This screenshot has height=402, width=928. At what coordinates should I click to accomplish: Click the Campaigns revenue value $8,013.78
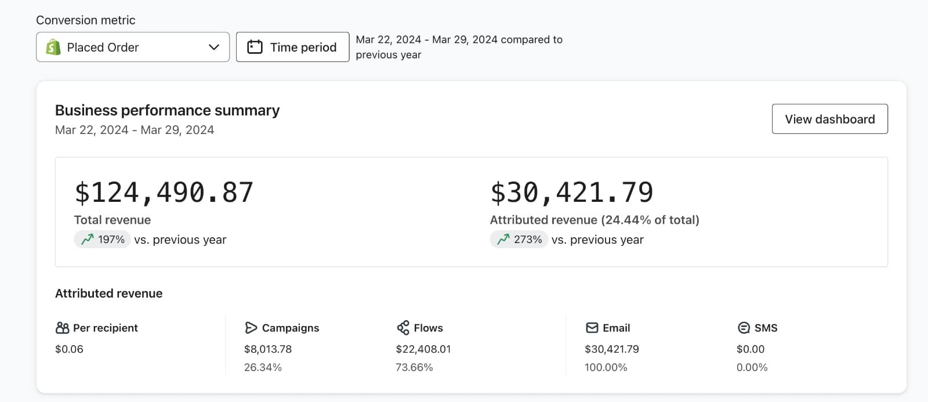pos(268,349)
